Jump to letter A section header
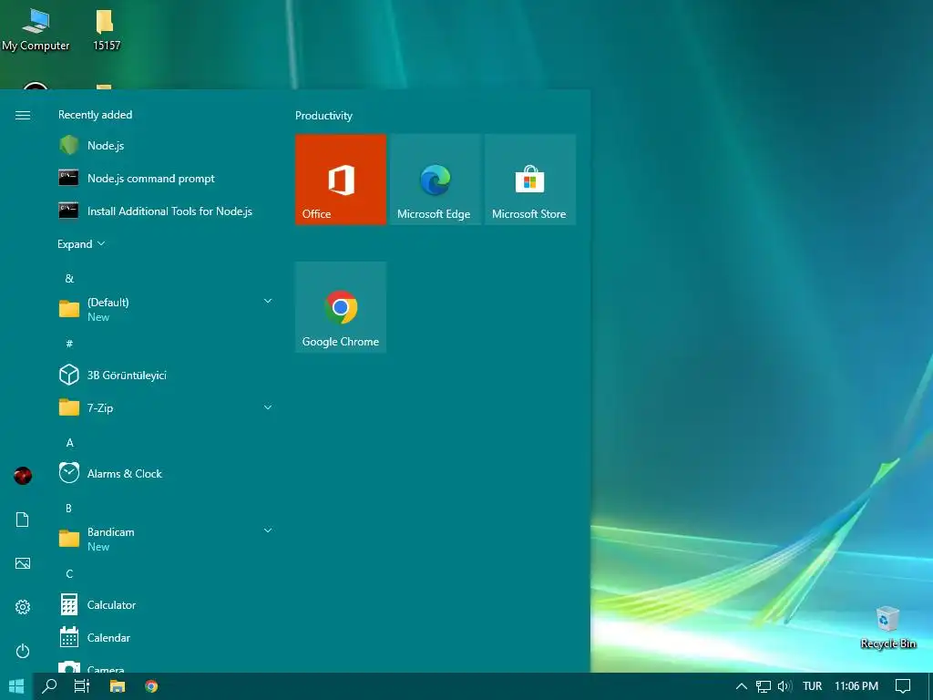This screenshot has width=933, height=700. click(x=69, y=443)
